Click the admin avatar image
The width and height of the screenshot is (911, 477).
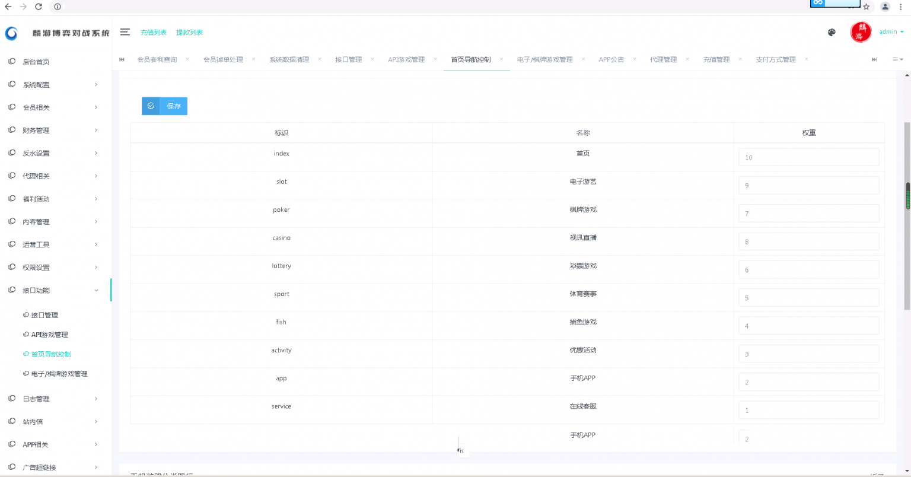point(861,32)
